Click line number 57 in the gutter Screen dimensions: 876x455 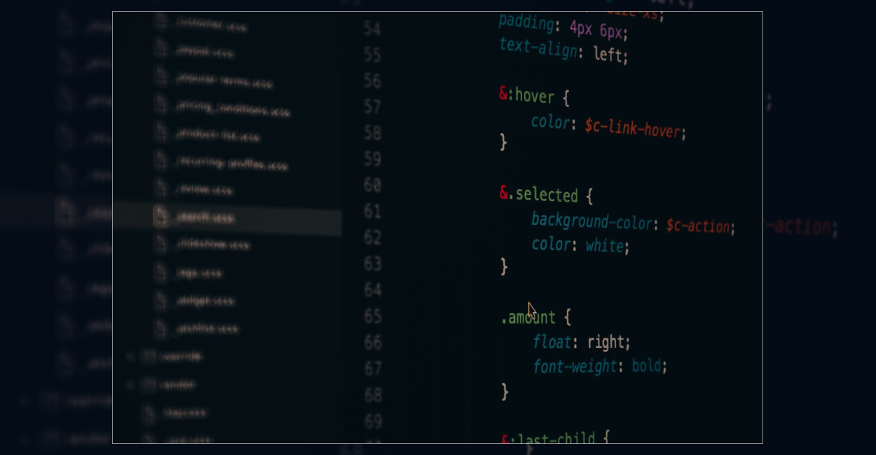(373, 106)
